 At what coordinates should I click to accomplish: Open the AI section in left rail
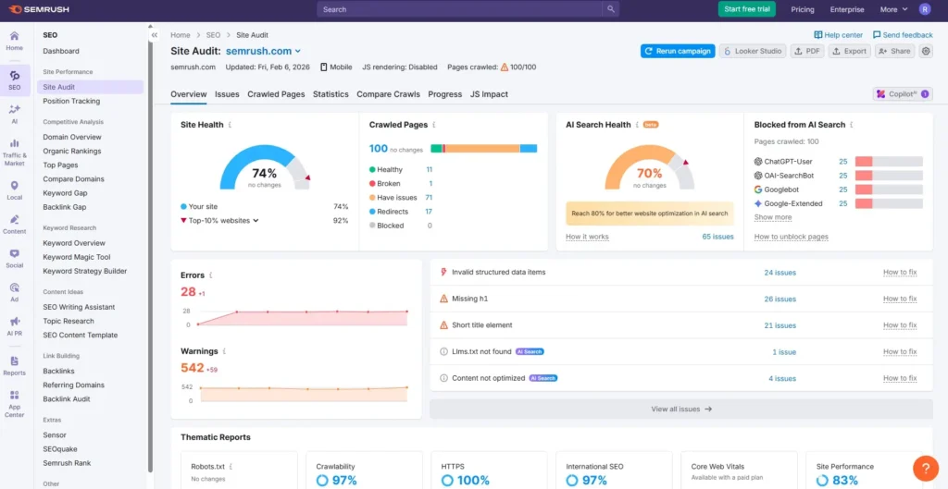[14, 113]
